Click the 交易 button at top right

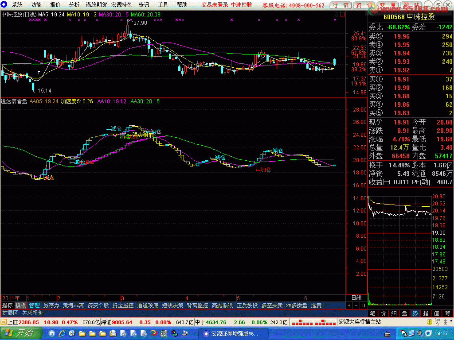[x=387, y=5]
